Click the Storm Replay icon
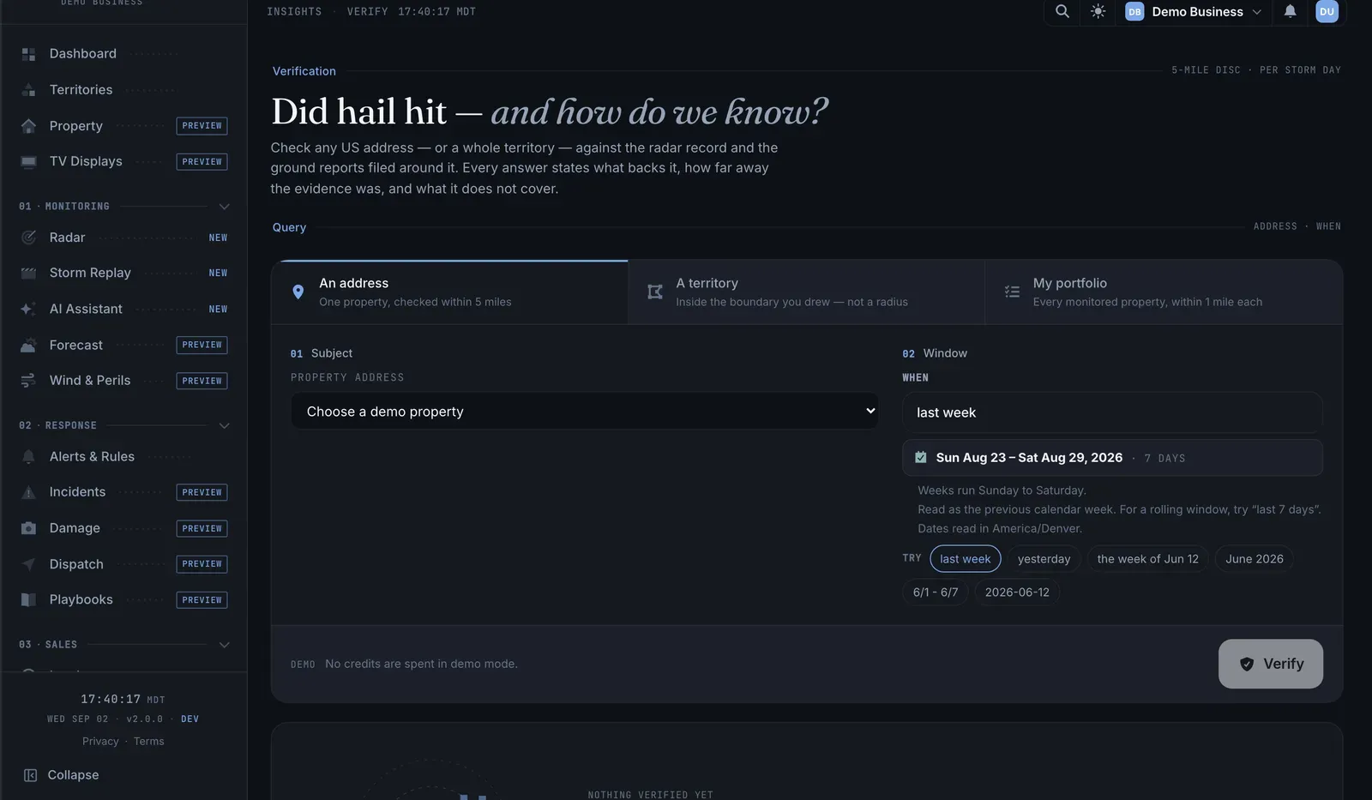This screenshot has height=800, width=1372. 28,274
